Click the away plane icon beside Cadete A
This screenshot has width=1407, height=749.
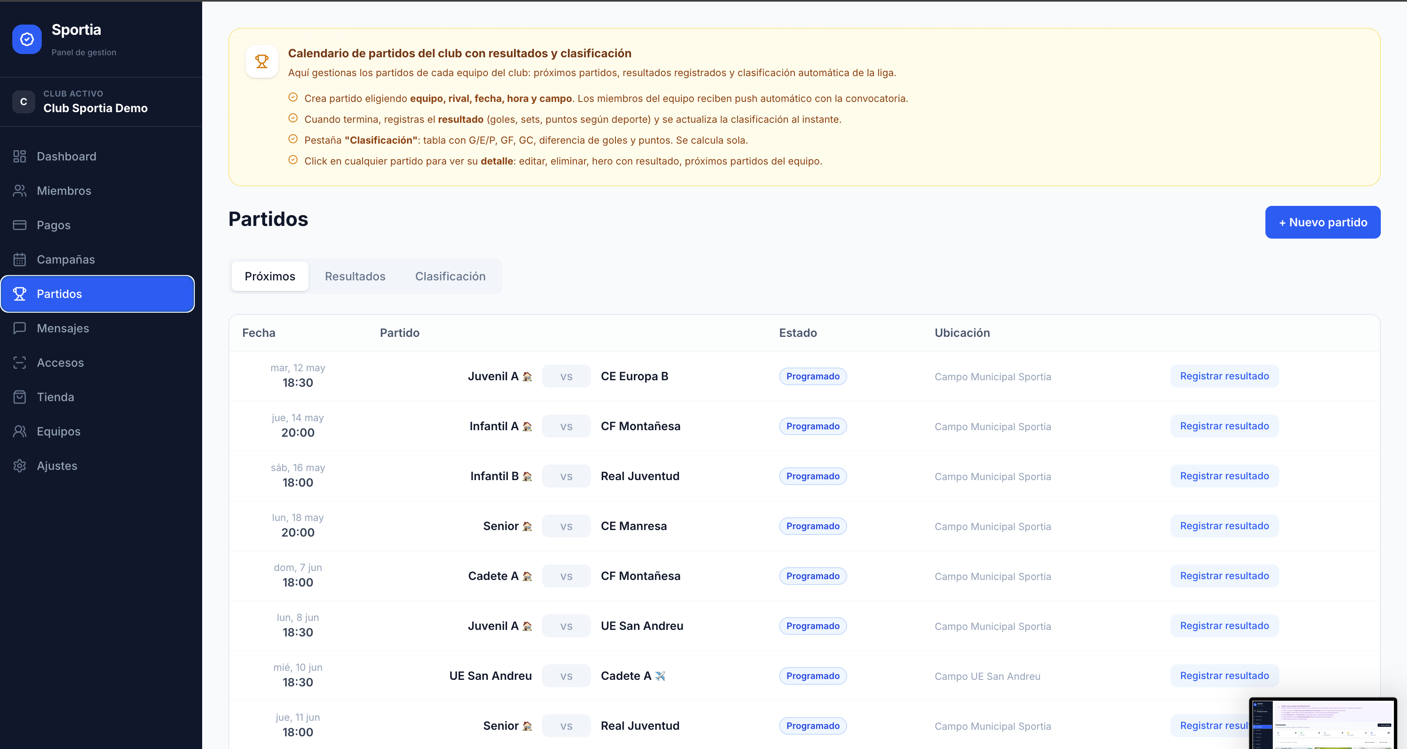pyautogui.click(x=661, y=676)
